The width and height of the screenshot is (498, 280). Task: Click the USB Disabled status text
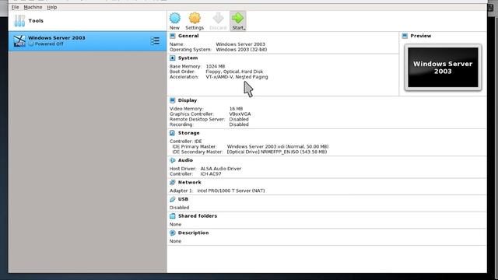180,208
